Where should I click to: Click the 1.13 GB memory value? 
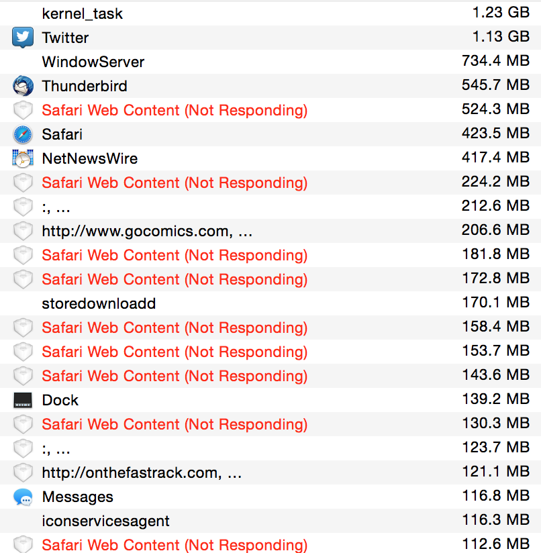tap(501, 37)
